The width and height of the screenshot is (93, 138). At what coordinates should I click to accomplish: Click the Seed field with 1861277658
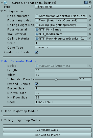point(63,102)
